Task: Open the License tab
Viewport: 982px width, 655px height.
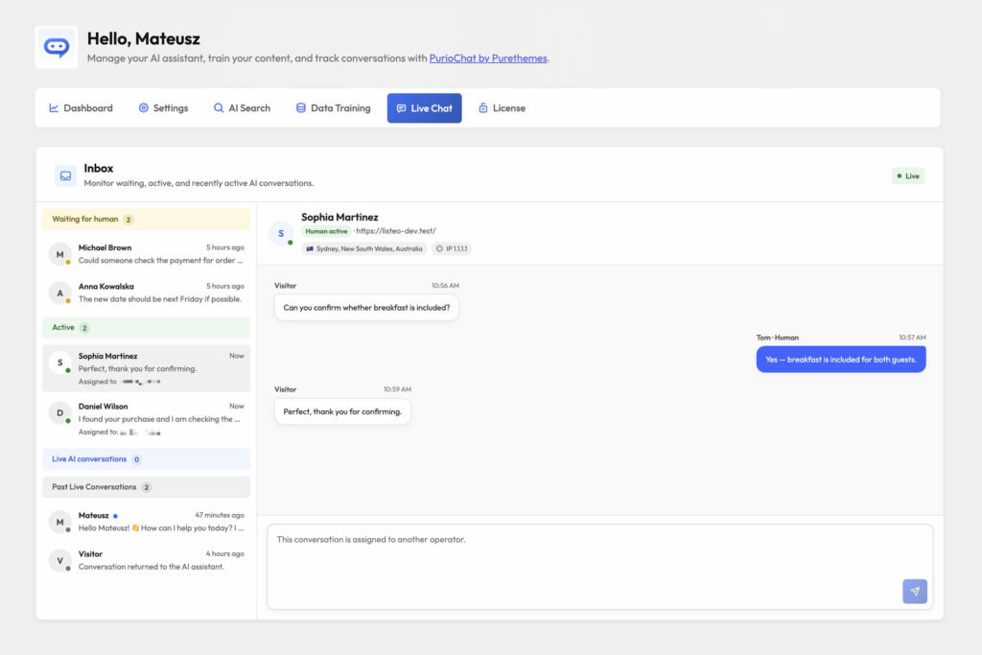Action: (x=502, y=108)
